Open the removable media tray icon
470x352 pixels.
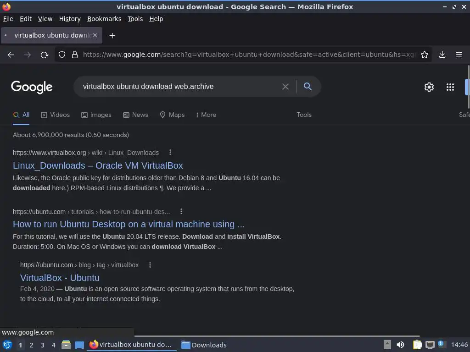[x=387, y=345]
